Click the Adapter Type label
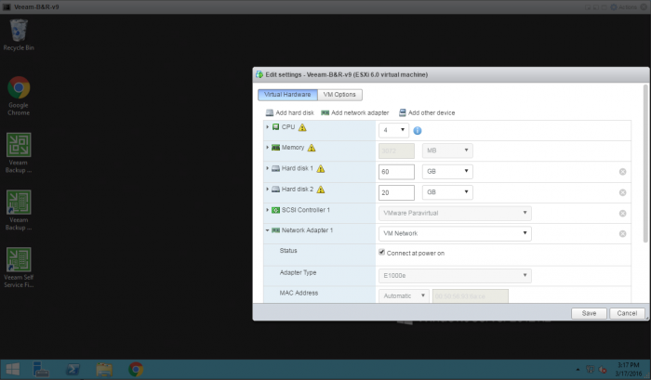The image size is (651, 380). (299, 272)
